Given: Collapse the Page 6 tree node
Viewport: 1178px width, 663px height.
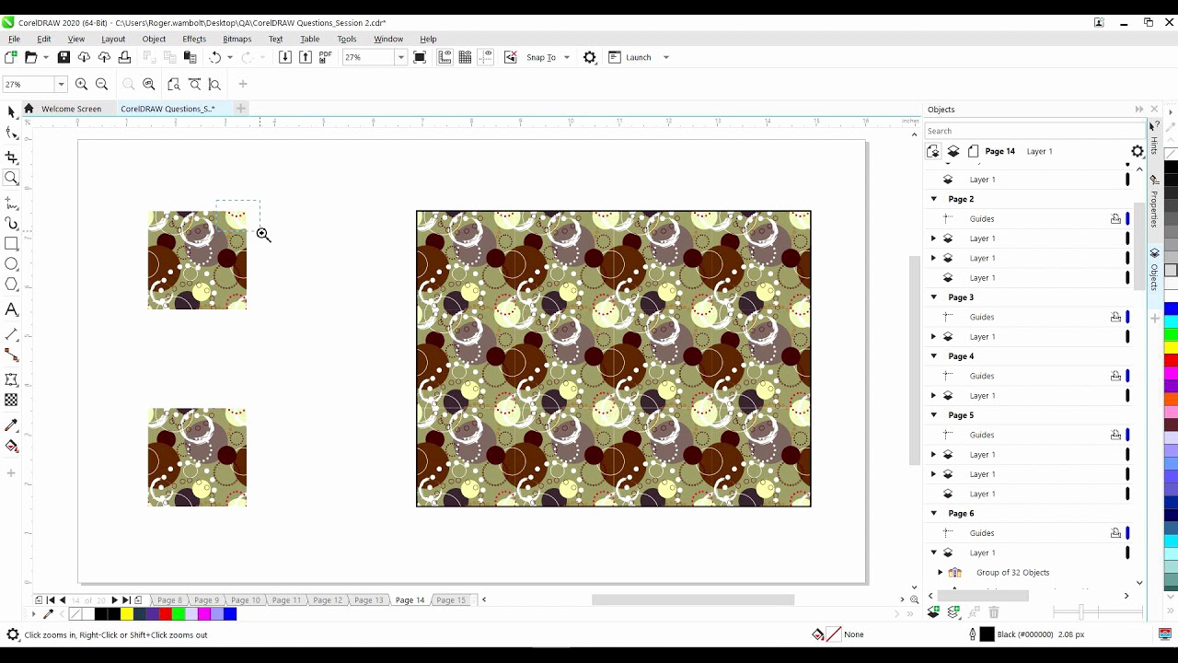Looking at the screenshot, I should pos(934,514).
